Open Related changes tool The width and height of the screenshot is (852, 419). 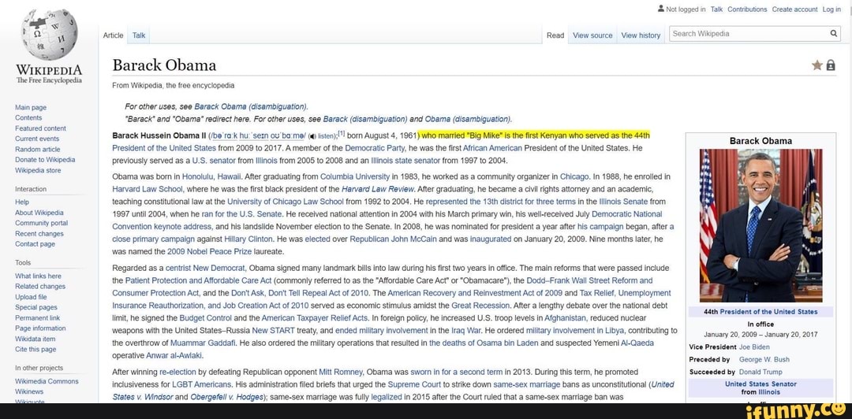click(40, 287)
